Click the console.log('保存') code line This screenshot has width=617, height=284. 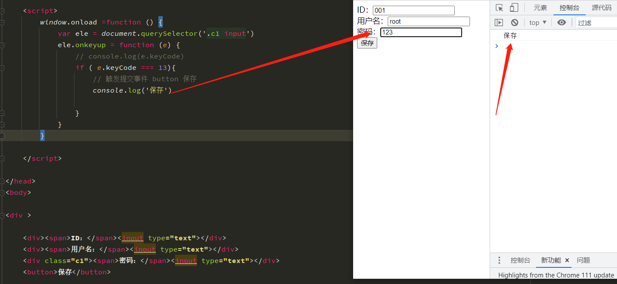pyautogui.click(x=132, y=90)
